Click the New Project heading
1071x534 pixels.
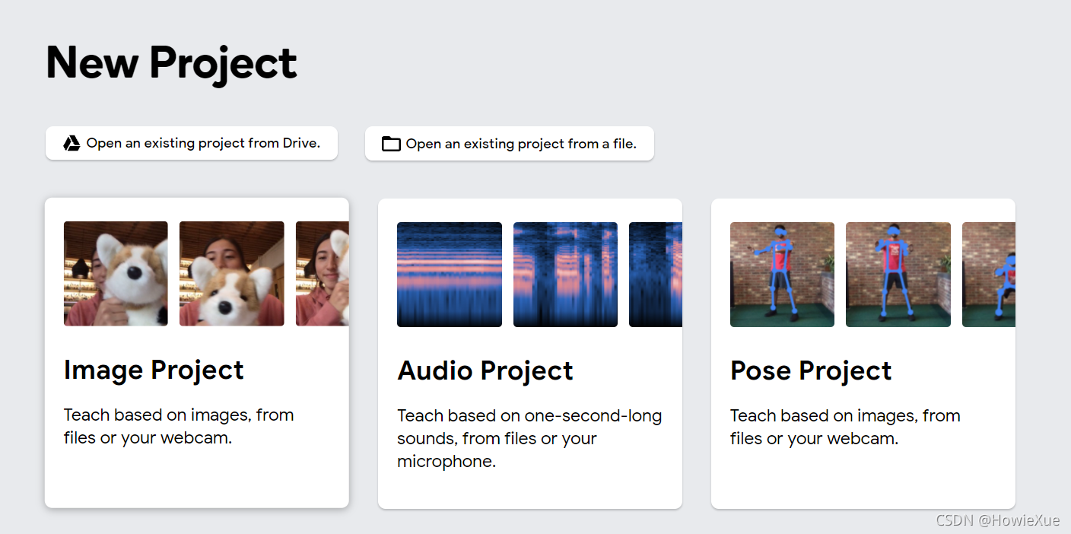coord(171,63)
